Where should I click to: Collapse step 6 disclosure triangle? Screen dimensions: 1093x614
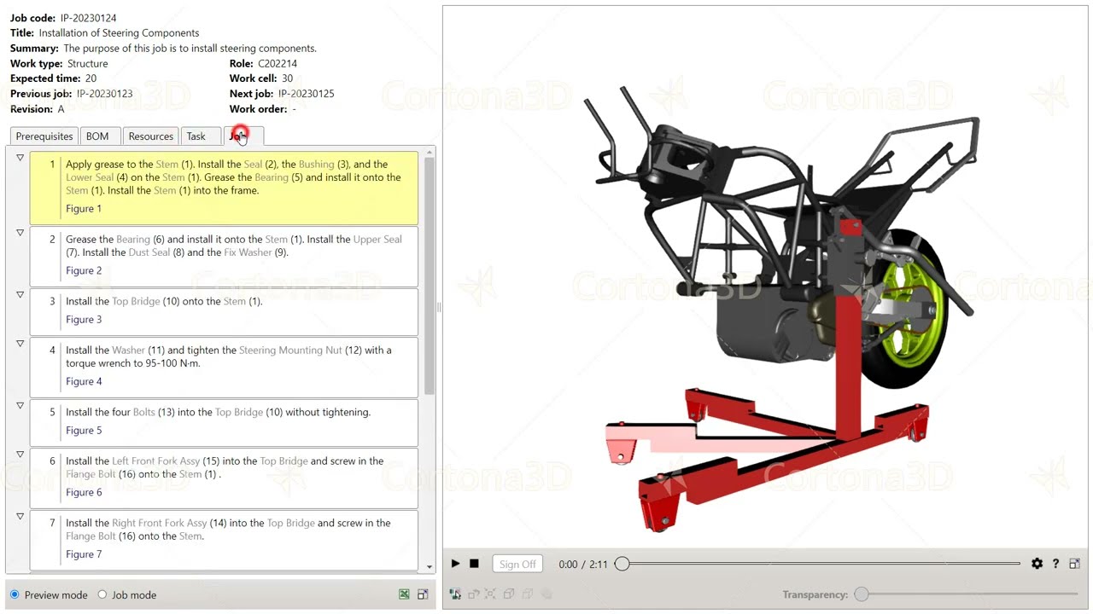[20, 455]
